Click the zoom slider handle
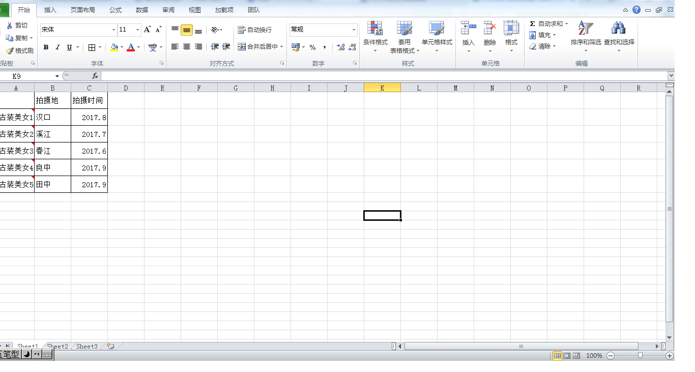The image size is (695, 372). pos(640,356)
